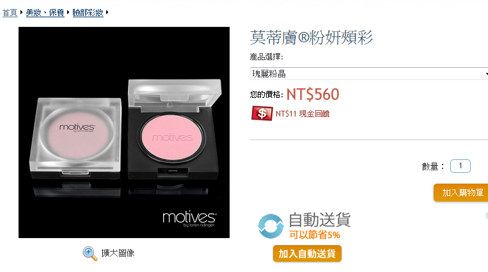Open 美妝、保養 breadcrumb link

pos(45,12)
